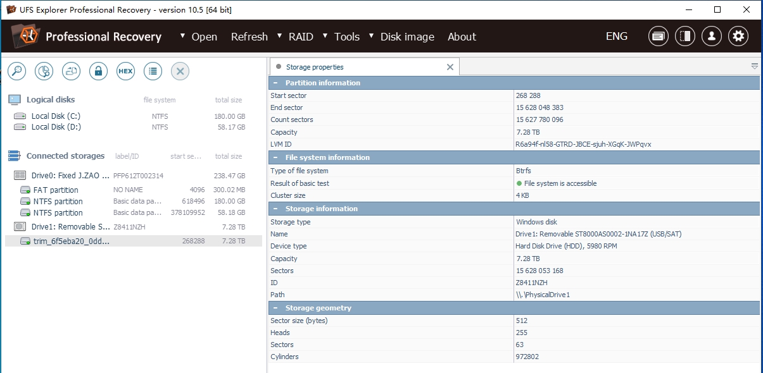Click the Sector size value 512
763x373 pixels.
tap(522, 321)
